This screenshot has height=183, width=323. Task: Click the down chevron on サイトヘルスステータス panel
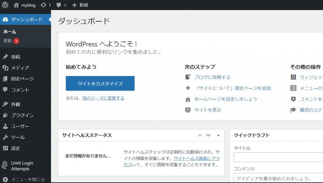[x=208, y=135]
